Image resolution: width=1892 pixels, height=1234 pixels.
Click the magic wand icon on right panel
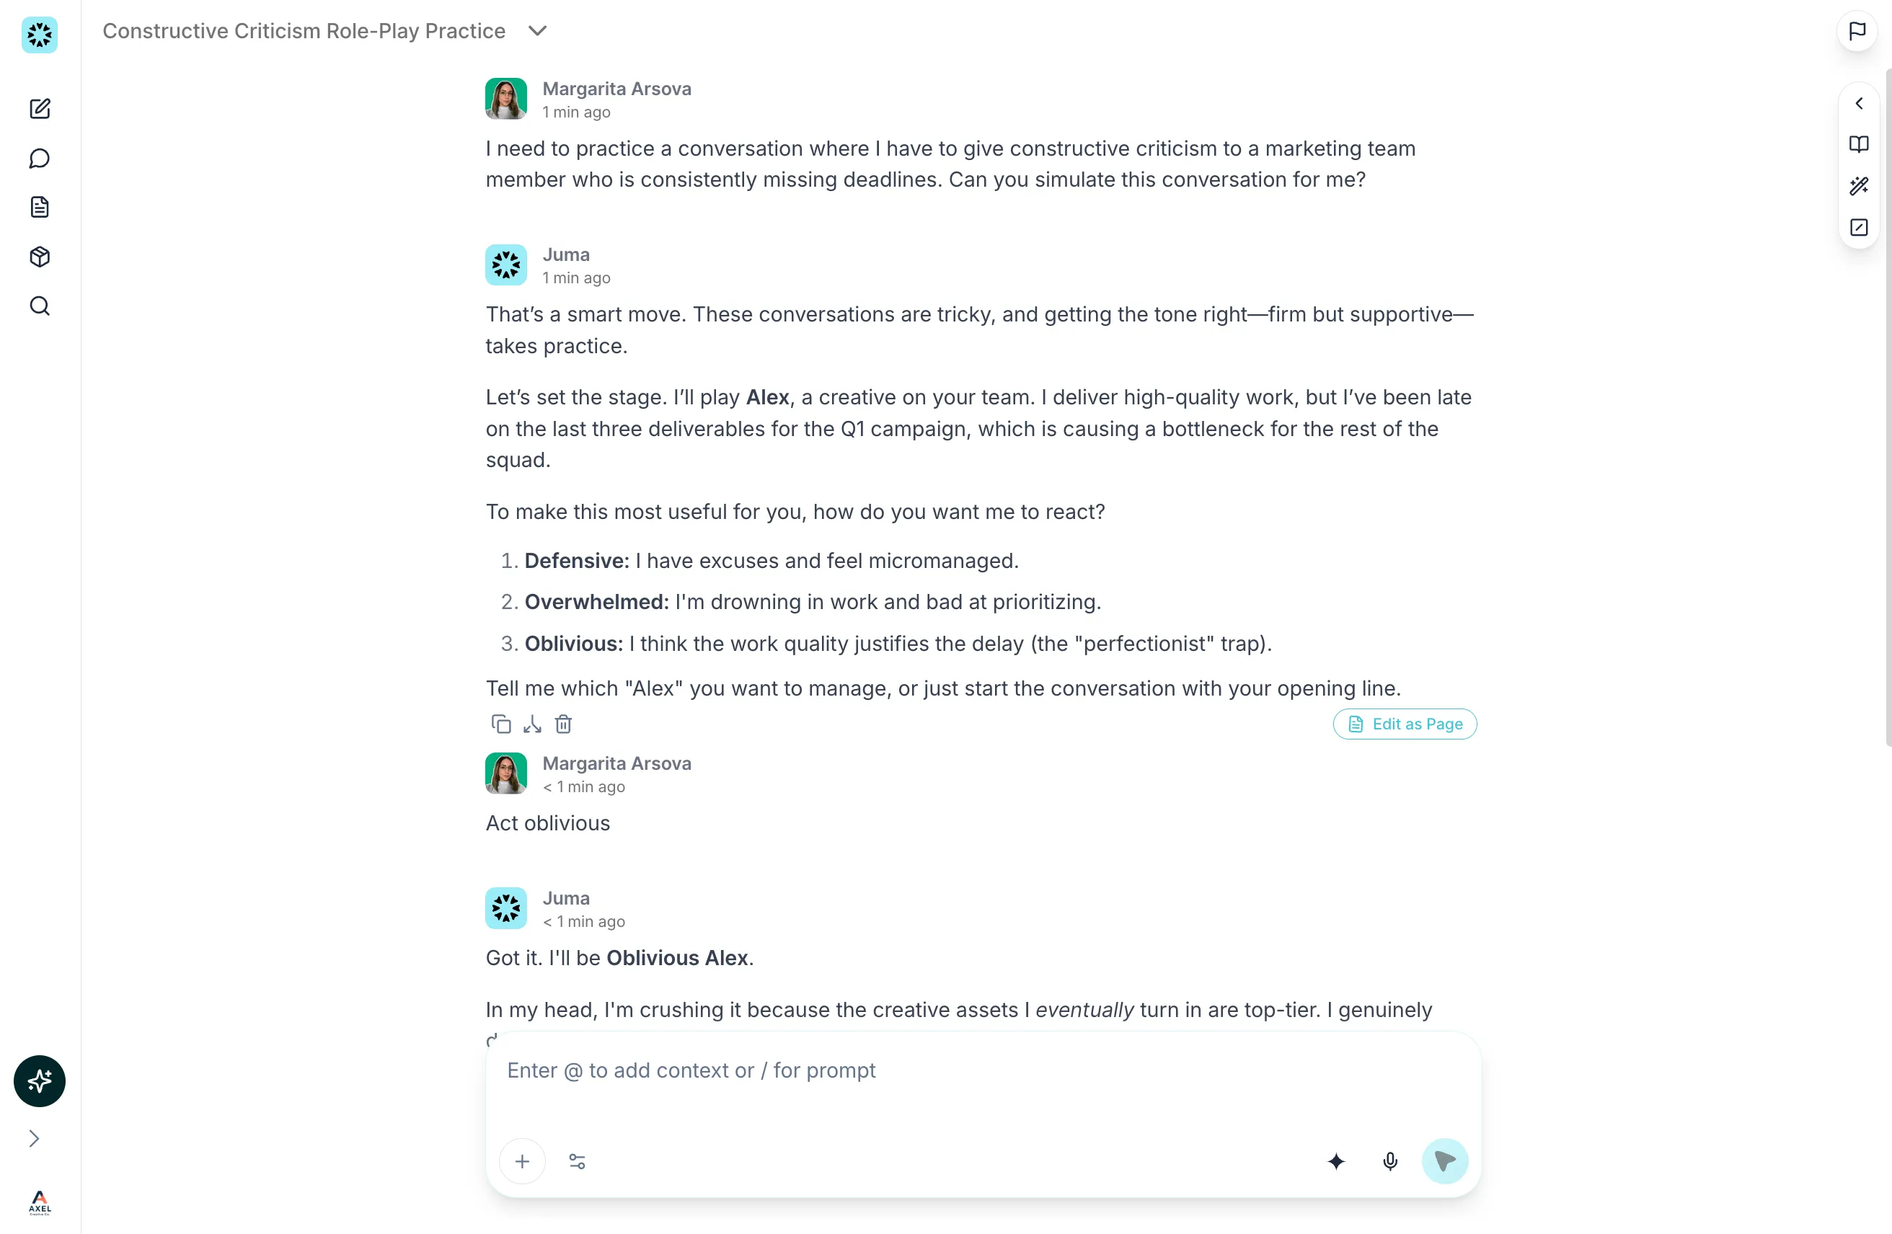[x=1859, y=186]
